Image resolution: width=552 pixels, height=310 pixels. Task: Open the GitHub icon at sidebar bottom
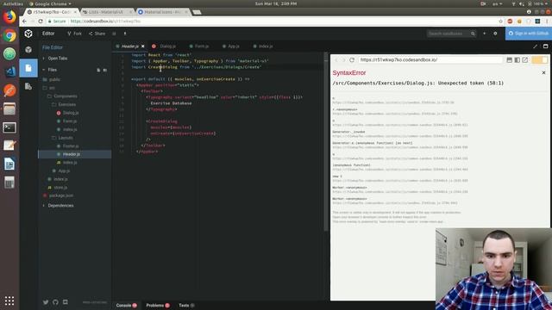(x=55, y=302)
